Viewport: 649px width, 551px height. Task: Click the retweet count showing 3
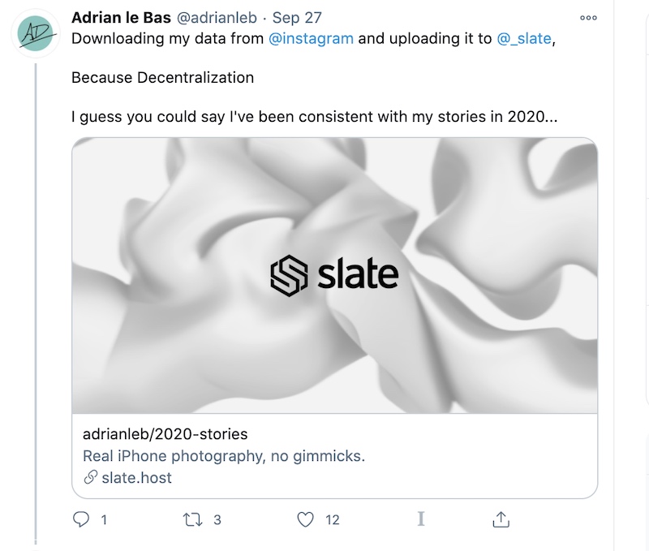pyautogui.click(x=218, y=519)
